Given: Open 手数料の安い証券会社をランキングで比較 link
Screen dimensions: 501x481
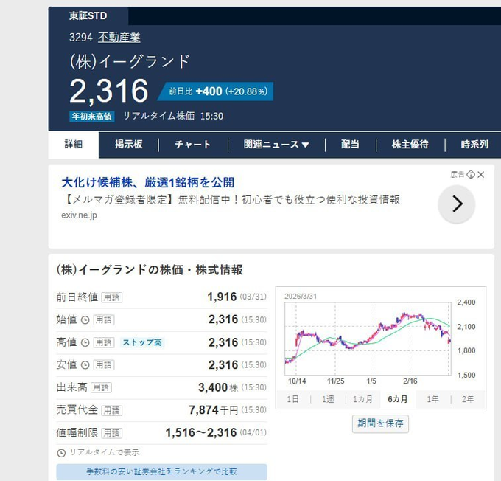Looking at the screenshot, I should point(161,471).
